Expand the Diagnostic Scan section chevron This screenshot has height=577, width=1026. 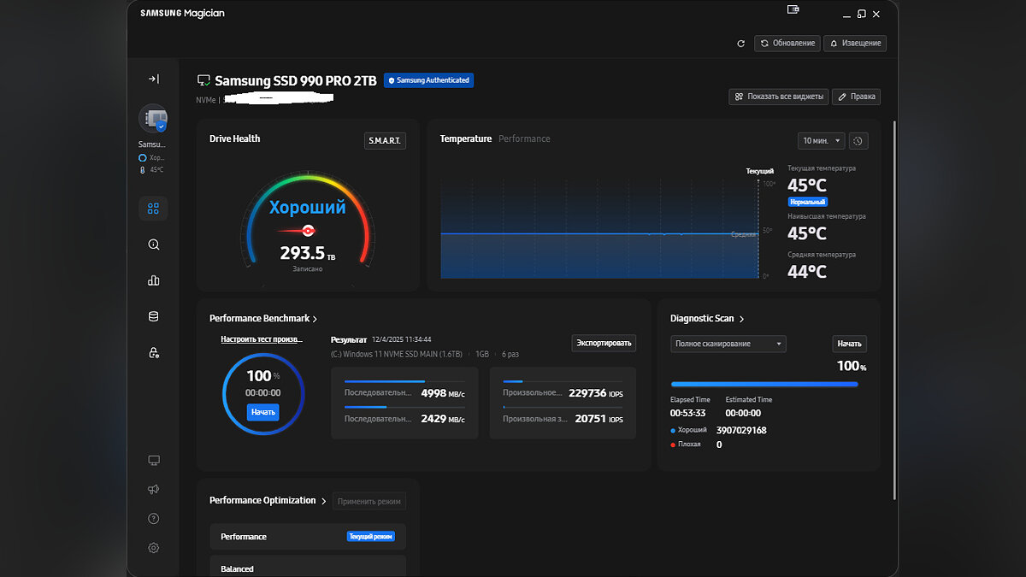[741, 319]
